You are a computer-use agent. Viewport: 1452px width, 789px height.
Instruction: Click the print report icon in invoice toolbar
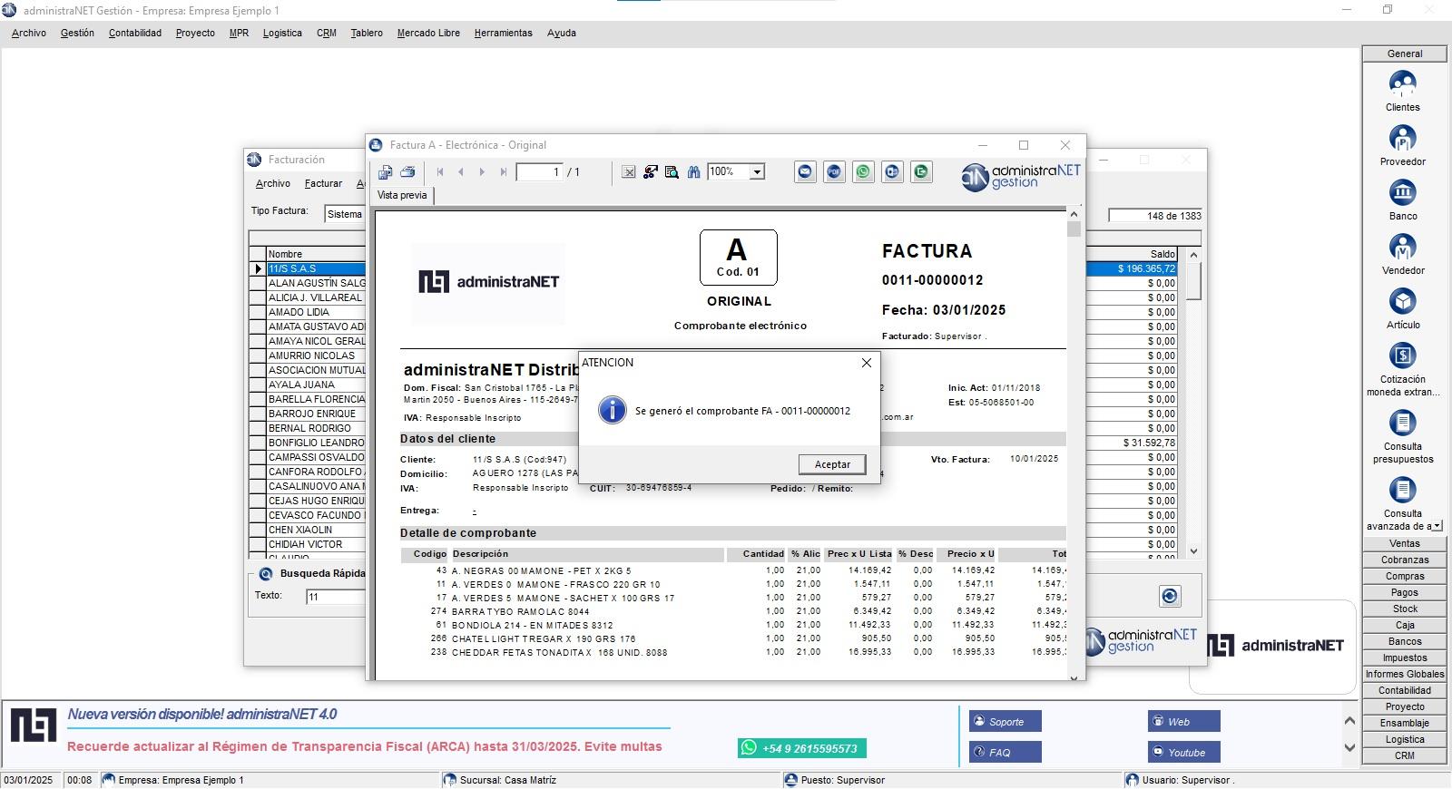click(407, 172)
